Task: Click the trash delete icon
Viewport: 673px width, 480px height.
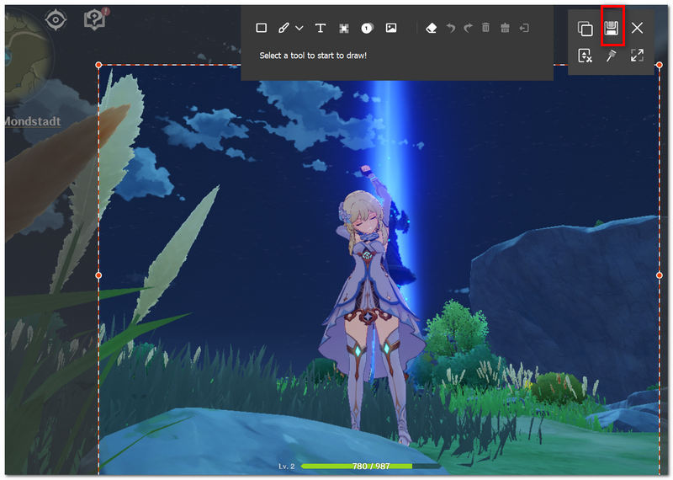Action: point(485,28)
